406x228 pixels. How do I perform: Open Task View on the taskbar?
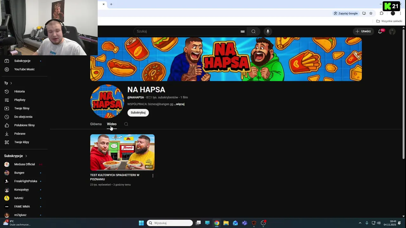[198, 223]
